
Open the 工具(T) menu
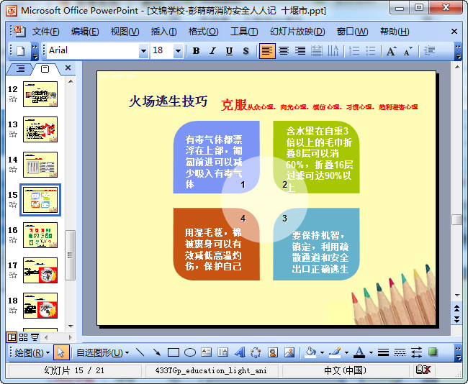pos(244,32)
